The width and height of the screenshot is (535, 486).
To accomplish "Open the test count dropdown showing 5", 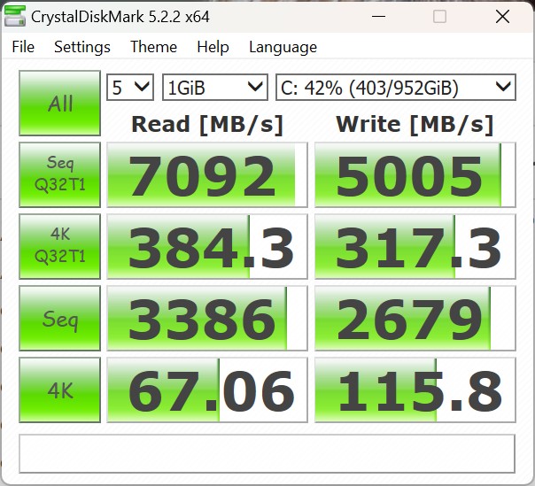I will click(x=130, y=88).
